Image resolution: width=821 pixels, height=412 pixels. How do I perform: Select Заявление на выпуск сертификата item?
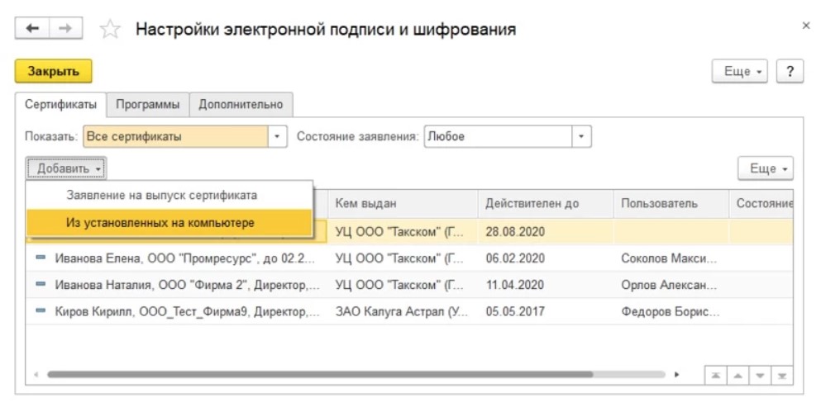161,196
